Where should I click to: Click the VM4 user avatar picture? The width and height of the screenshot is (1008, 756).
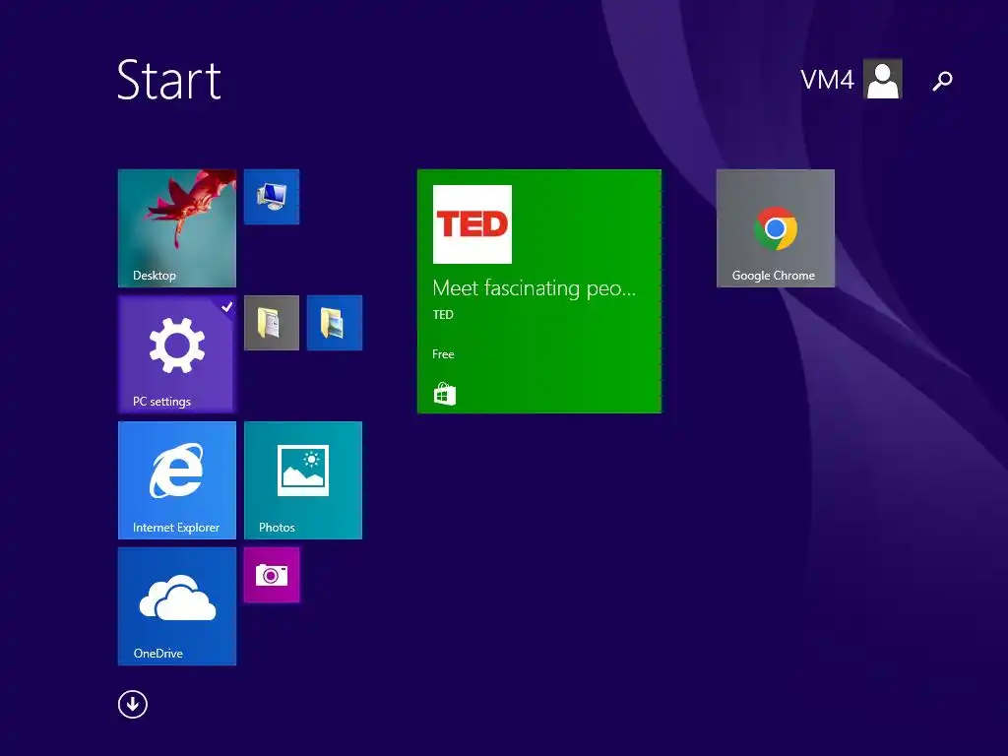point(883,79)
